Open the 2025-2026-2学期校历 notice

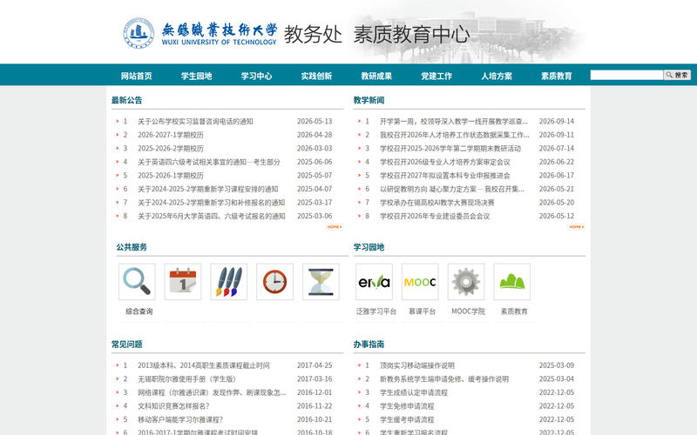171,148
